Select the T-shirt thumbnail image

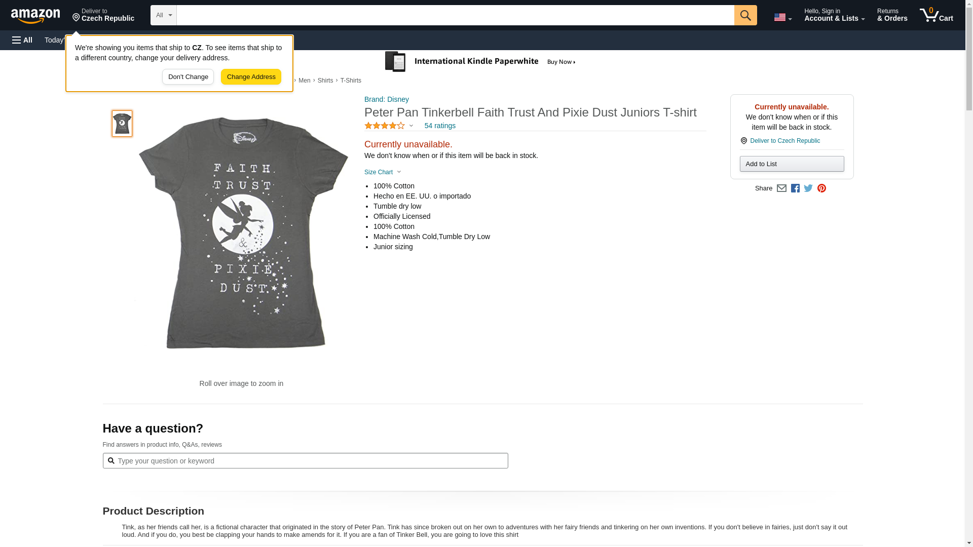point(122,124)
